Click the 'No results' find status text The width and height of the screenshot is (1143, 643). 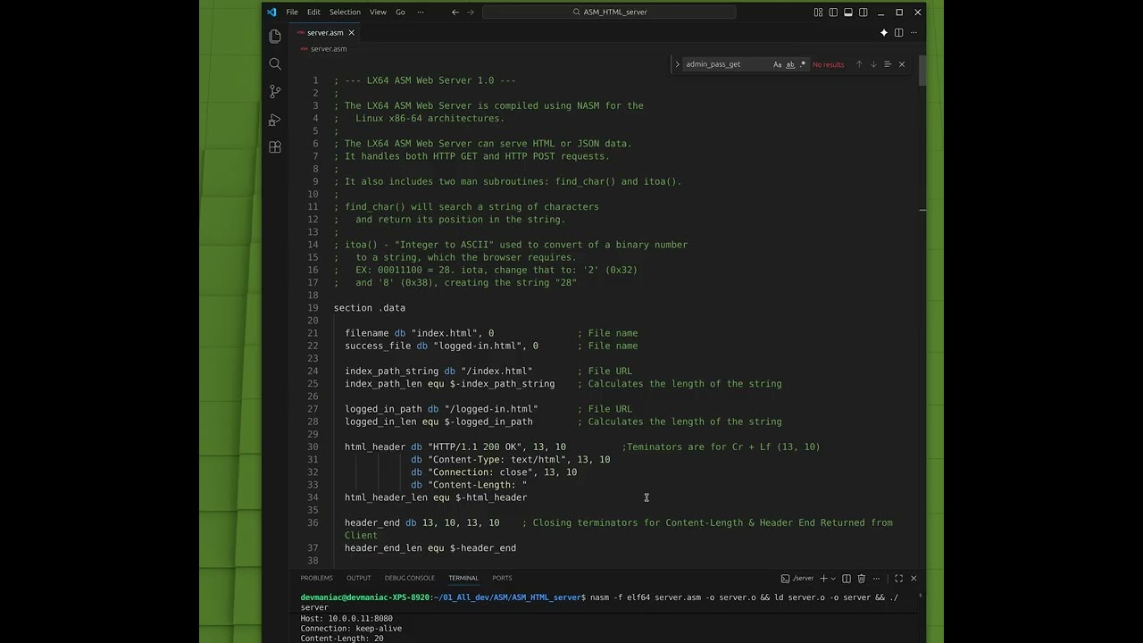coord(828,64)
